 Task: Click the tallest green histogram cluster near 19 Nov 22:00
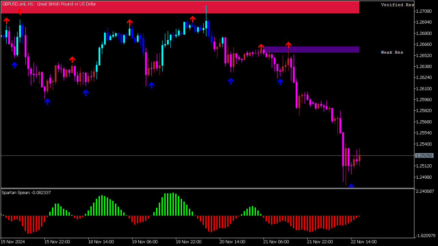tap(172, 204)
